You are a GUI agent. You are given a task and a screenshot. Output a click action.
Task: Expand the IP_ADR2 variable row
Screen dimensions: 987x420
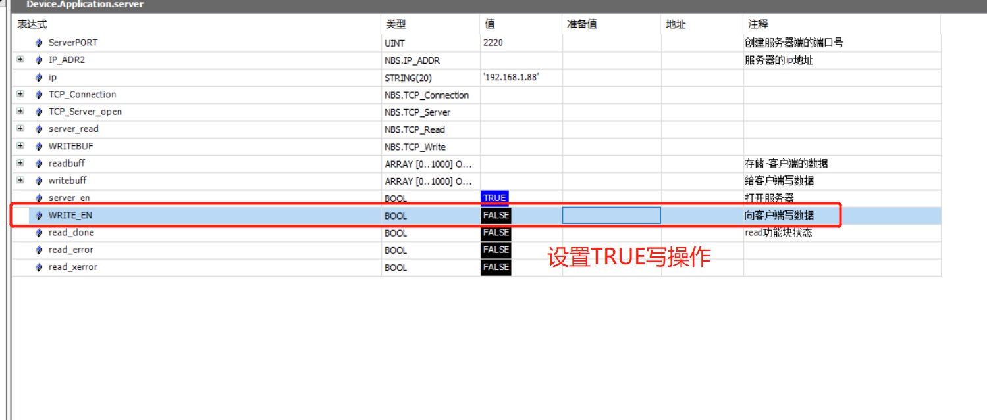click(x=20, y=60)
